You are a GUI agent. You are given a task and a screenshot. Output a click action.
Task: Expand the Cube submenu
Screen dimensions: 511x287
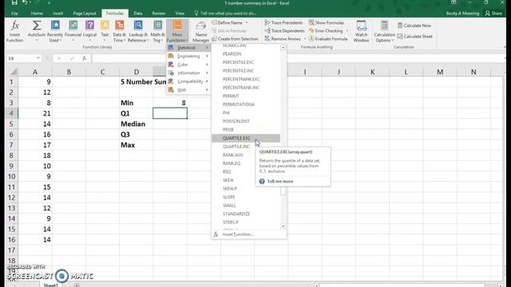188,65
